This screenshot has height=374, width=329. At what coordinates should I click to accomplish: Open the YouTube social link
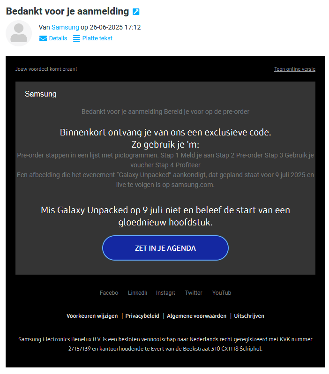pos(222,293)
